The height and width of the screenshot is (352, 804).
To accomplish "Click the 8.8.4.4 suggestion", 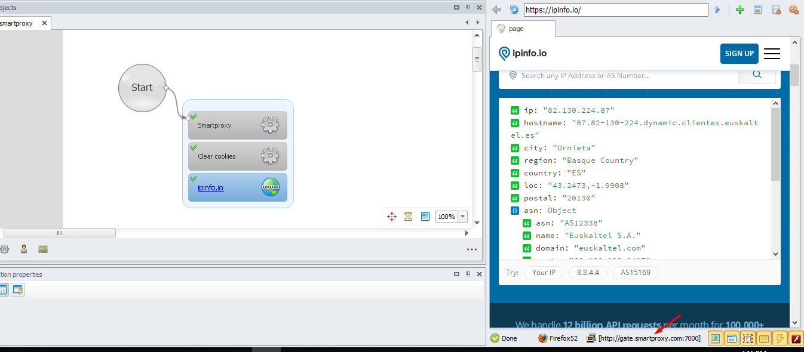I will tap(588, 273).
